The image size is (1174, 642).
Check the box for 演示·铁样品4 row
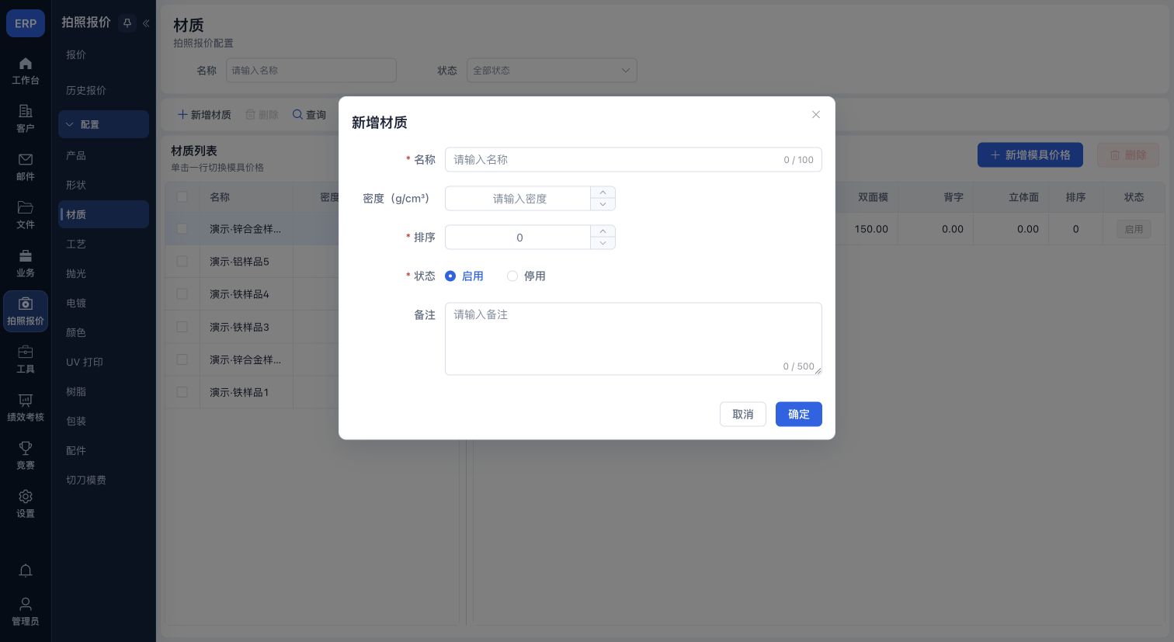pos(182,294)
